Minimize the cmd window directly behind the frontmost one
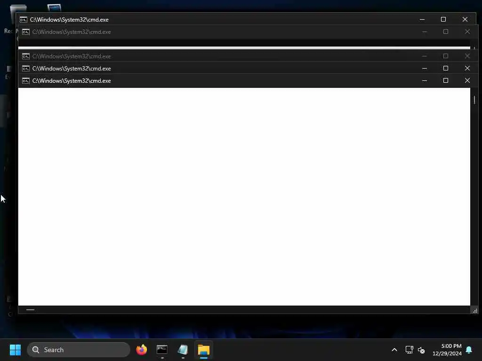482x361 pixels. pos(425,68)
